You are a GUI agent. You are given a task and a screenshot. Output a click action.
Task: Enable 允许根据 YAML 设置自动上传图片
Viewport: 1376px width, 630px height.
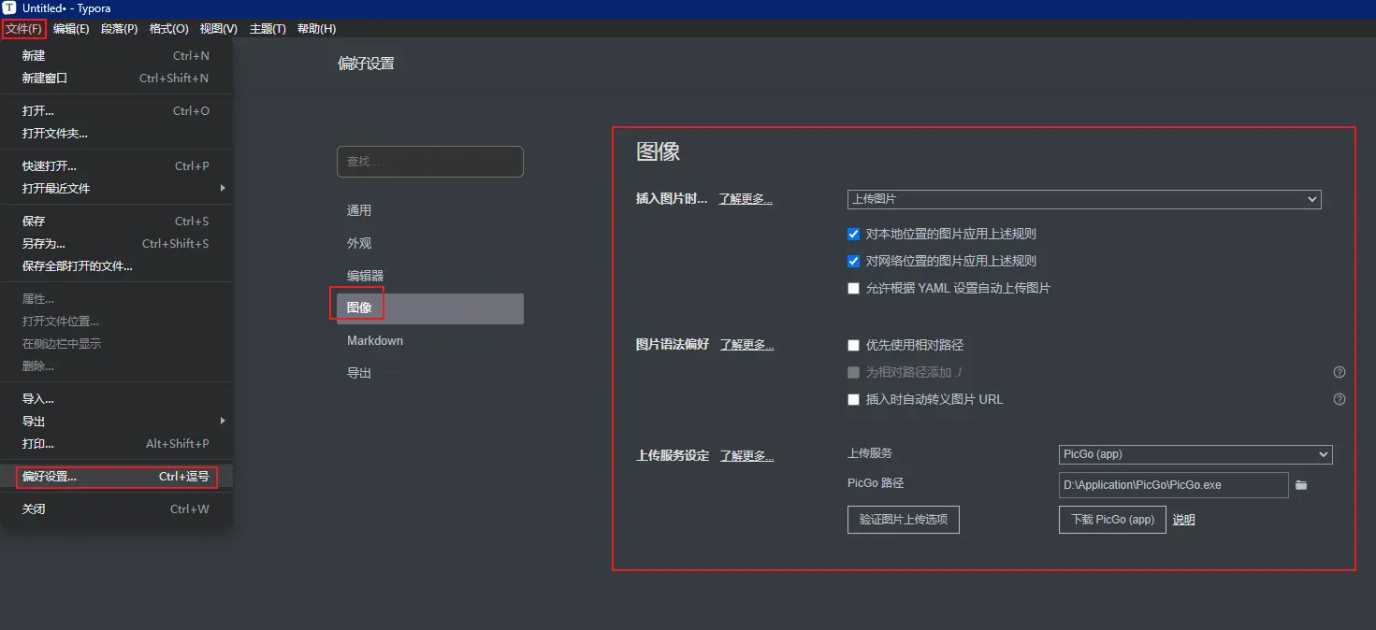point(853,289)
